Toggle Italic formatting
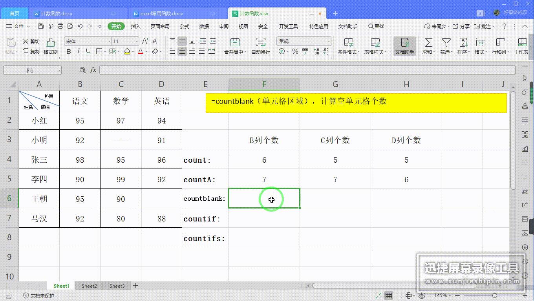The width and height of the screenshot is (534, 301). 79,51
